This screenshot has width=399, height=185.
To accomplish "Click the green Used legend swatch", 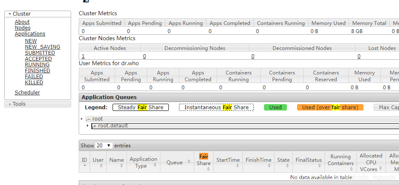I will tap(275, 108).
